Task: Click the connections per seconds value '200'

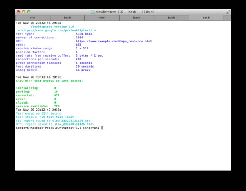Action: pyautogui.click(x=78, y=59)
